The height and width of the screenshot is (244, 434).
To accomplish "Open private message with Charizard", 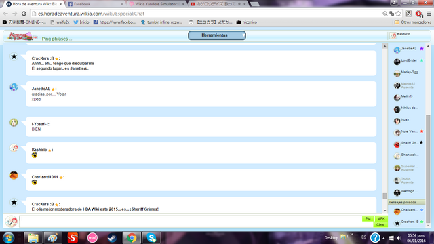I will coord(410,210).
